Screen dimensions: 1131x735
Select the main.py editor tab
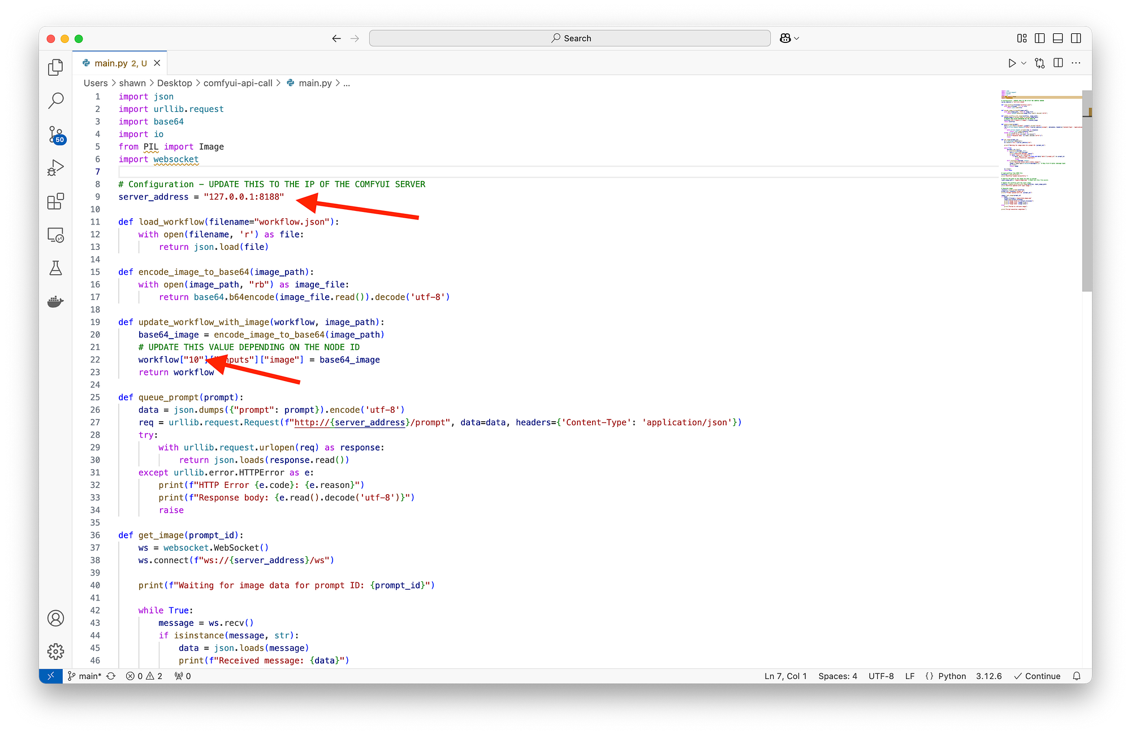pyautogui.click(x=112, y=63)
